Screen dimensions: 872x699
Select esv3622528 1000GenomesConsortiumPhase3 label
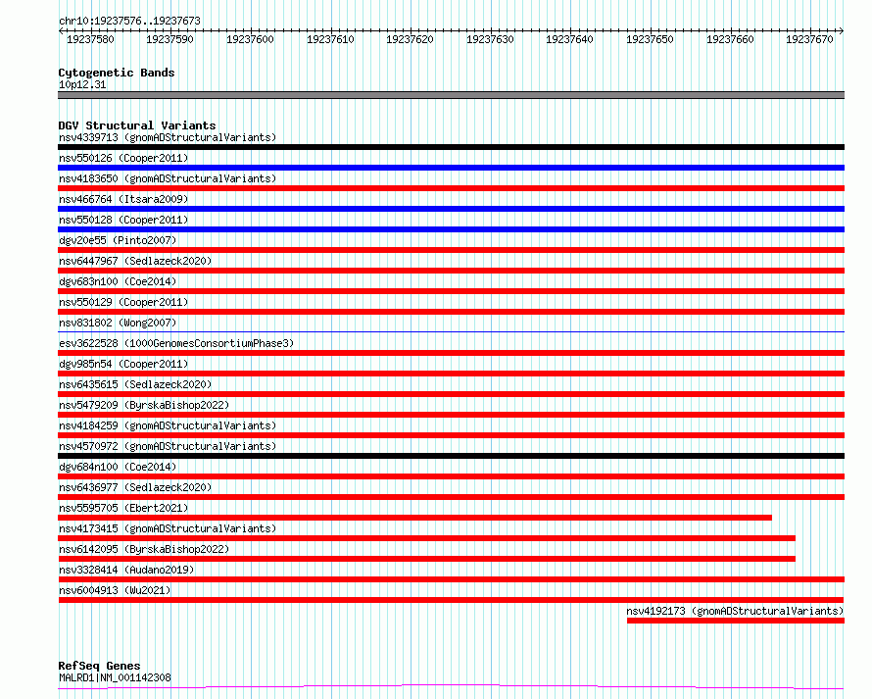(x=176, y=343)
